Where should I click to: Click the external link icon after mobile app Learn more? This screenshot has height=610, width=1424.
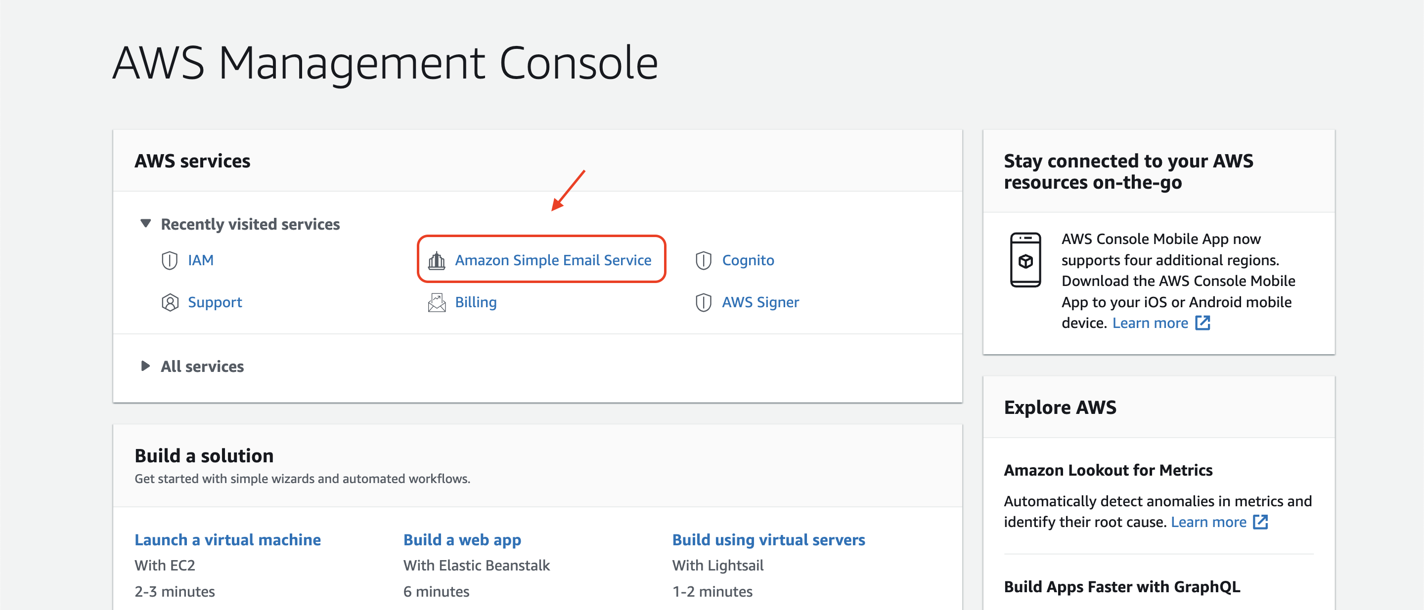click(1203, 323)
